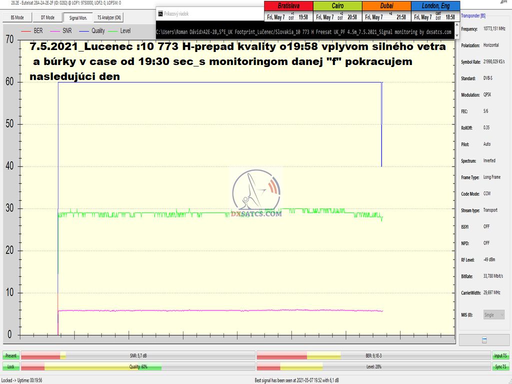The image size is (512, 384).
Task: Toggle the Signal Mon. mode button
Action: coord(78,17)
